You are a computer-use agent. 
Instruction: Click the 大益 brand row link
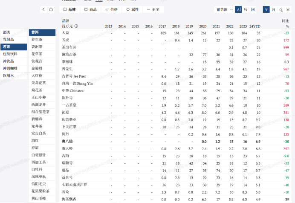pos(65,33)
